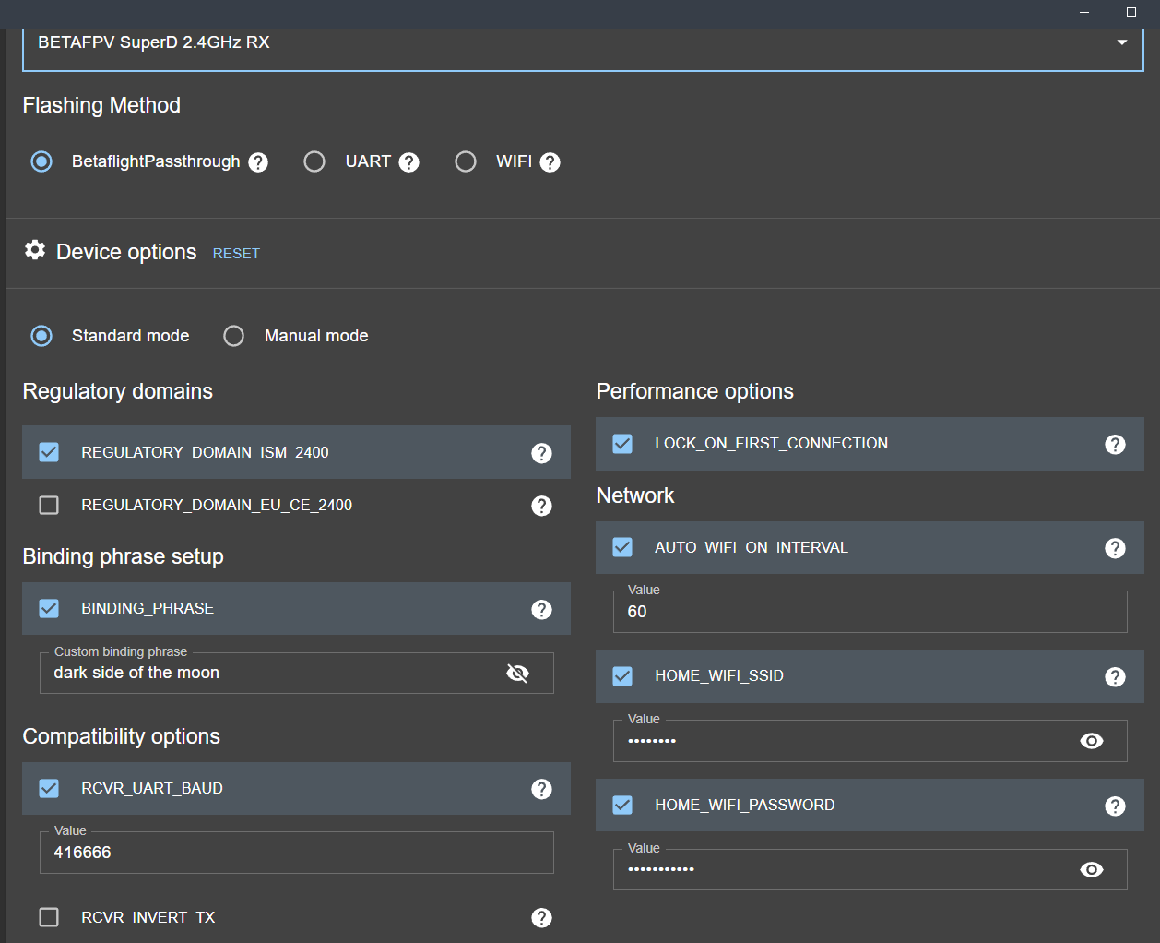Open help for REGULATORY_DOMAIN_ISM_2400

click(542, 453)
